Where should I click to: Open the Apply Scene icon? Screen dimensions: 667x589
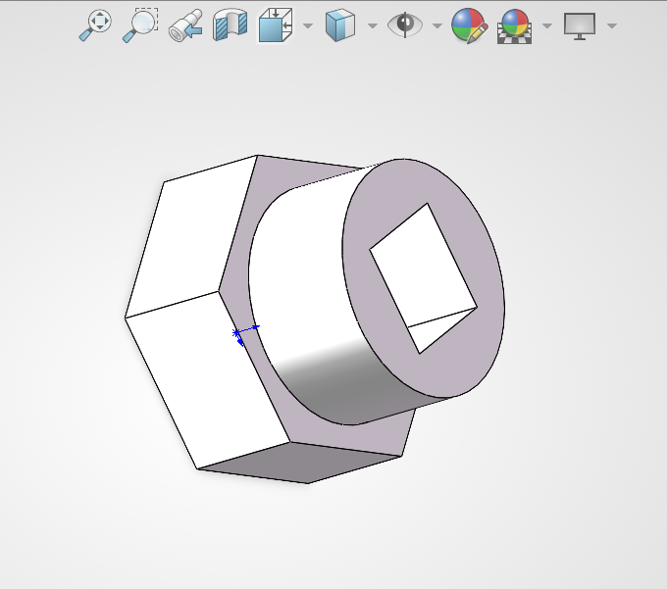[x=515, y=26]
